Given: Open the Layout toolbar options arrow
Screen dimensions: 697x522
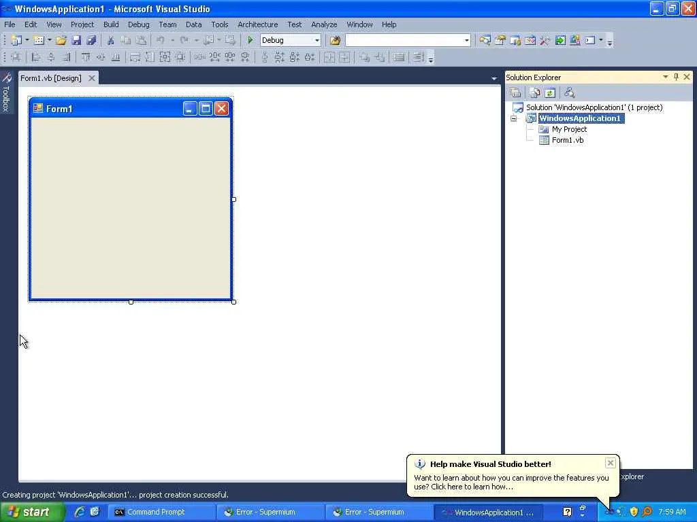Looking at the screenshot, I should tap(430, 58).
